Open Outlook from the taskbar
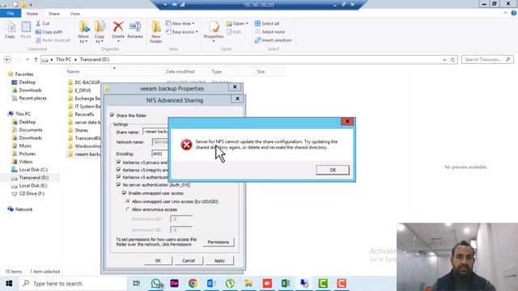 [211, 283]
